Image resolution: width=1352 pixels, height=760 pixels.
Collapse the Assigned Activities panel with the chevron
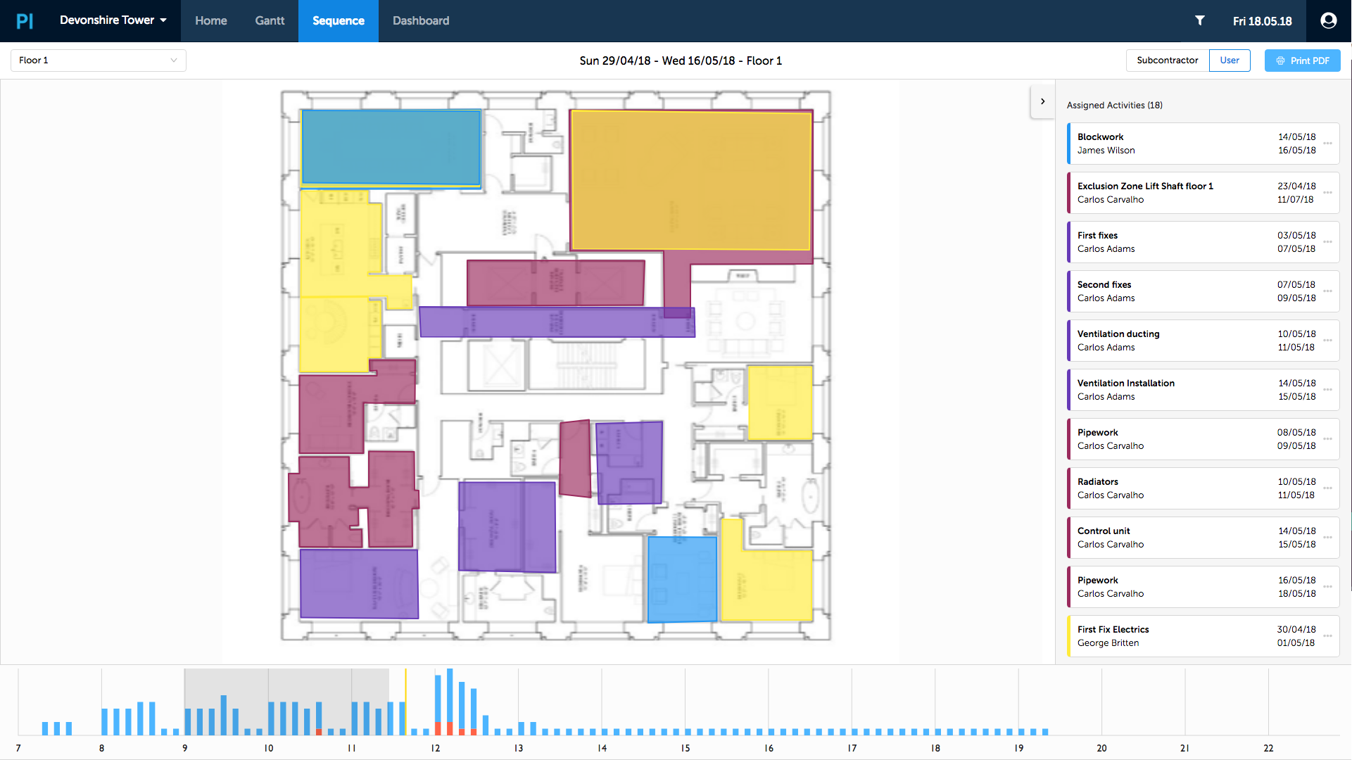(1042, 101)
